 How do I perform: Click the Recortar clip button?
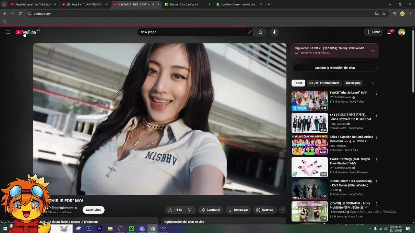click(x=265, y=210)
